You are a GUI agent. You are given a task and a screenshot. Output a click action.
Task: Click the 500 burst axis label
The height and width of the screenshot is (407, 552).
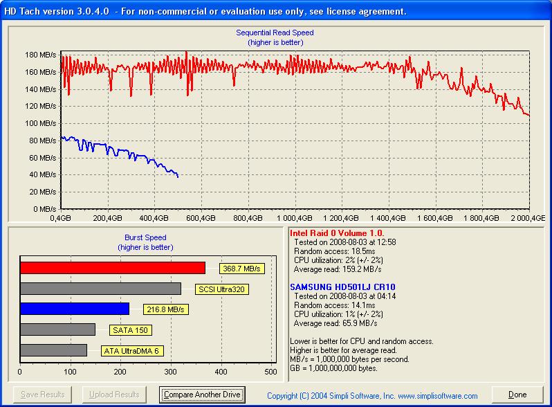270,372
